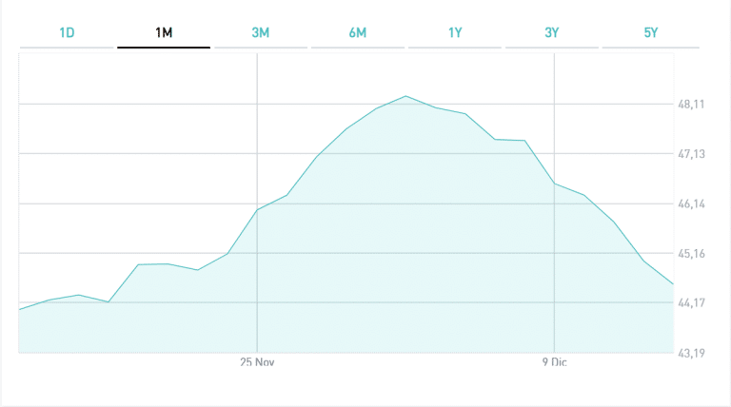This screenshot has height=407, width=731.
Task: Click the 45,16 price axis label
Action: 691,254
